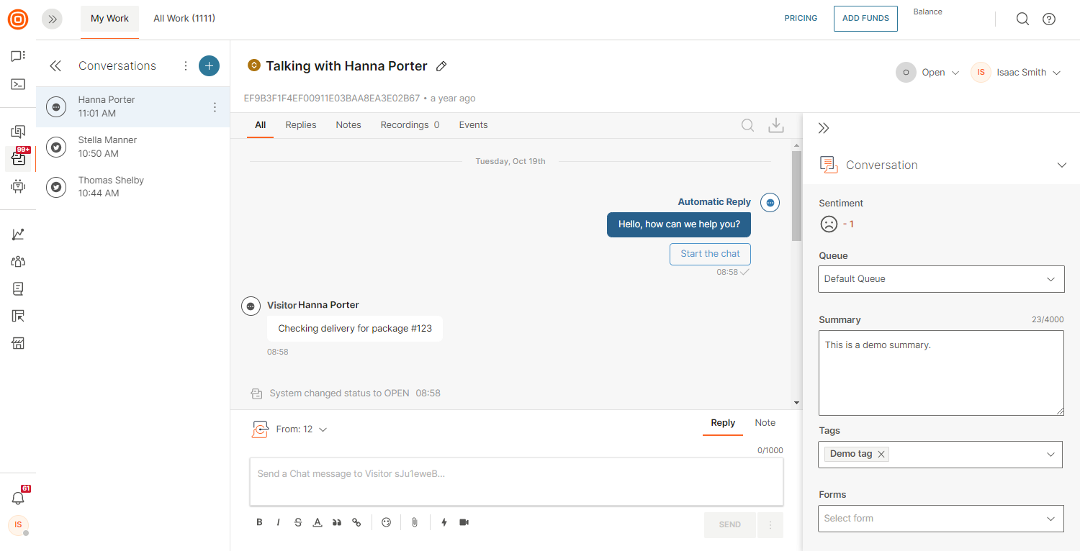Download the conversation transcript
The height and width of the screenshot is (551, 1080).
point(775,125)
